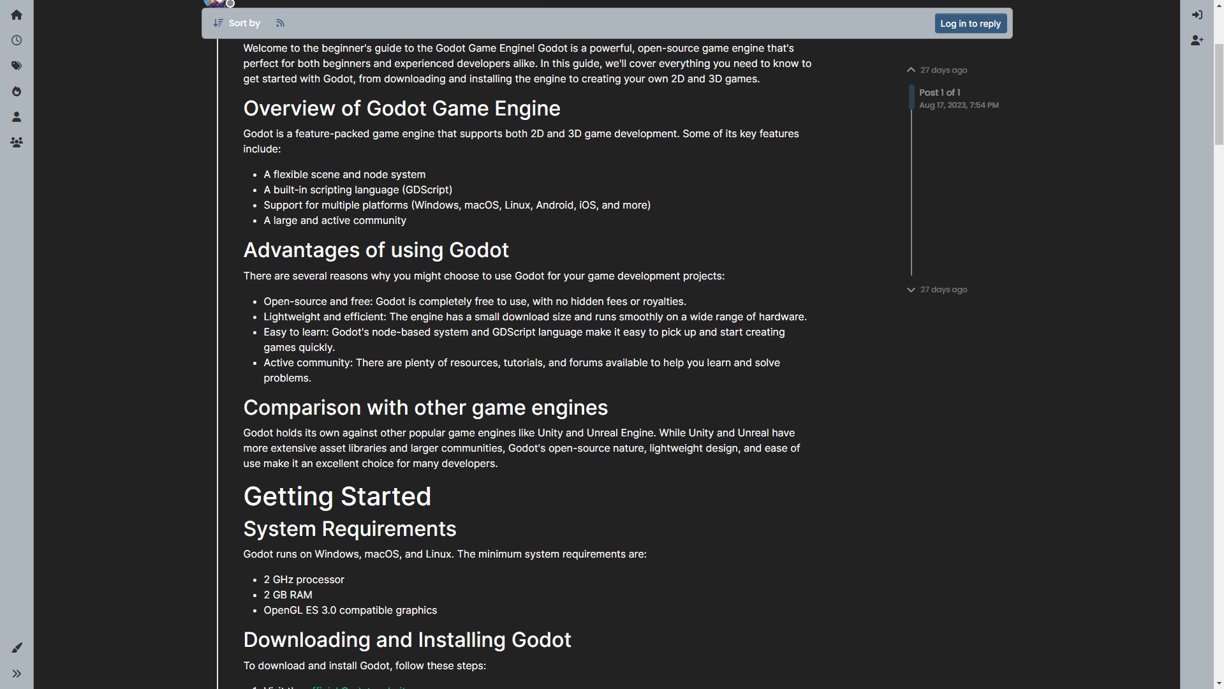Jump to first post with up chevron
The image size is (1224, 689).
pyautogui.click(x=911, y=70)
